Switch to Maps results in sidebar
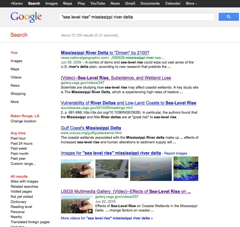Viewport: 240px width, 227px height. (x=15, y=69)
